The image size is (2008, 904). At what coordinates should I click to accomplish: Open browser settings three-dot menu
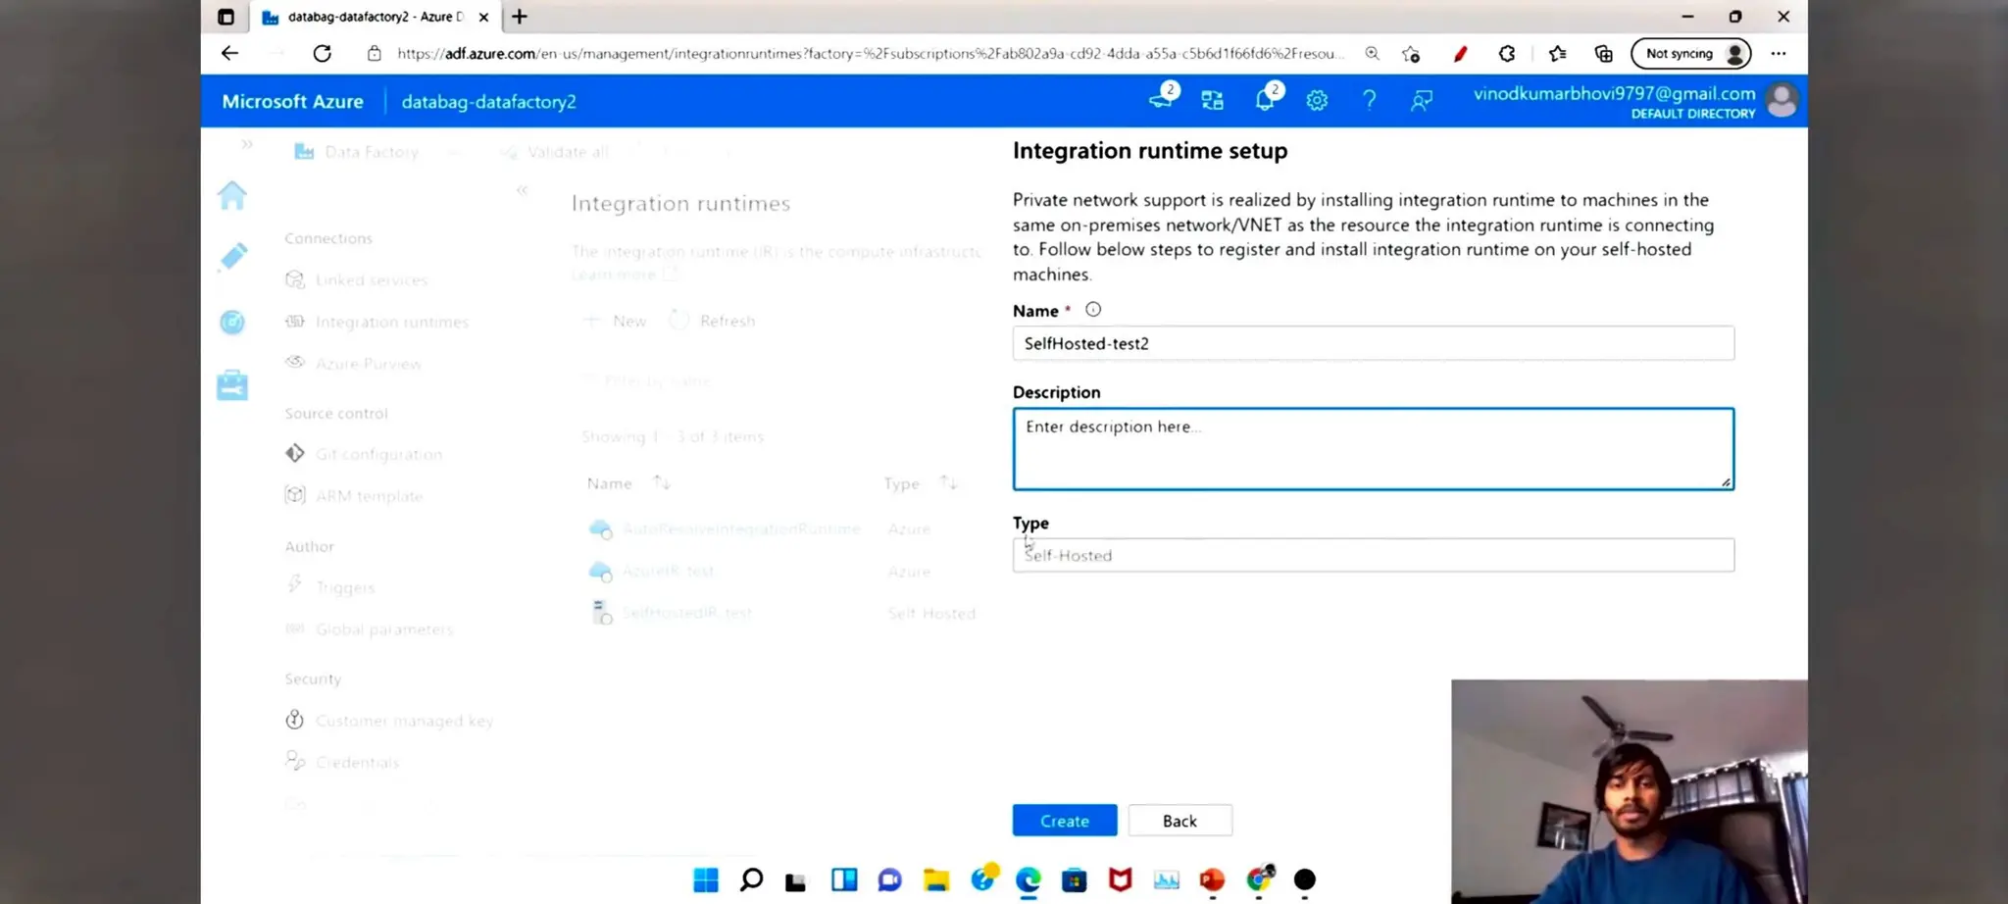click(x=1779, y=54)
